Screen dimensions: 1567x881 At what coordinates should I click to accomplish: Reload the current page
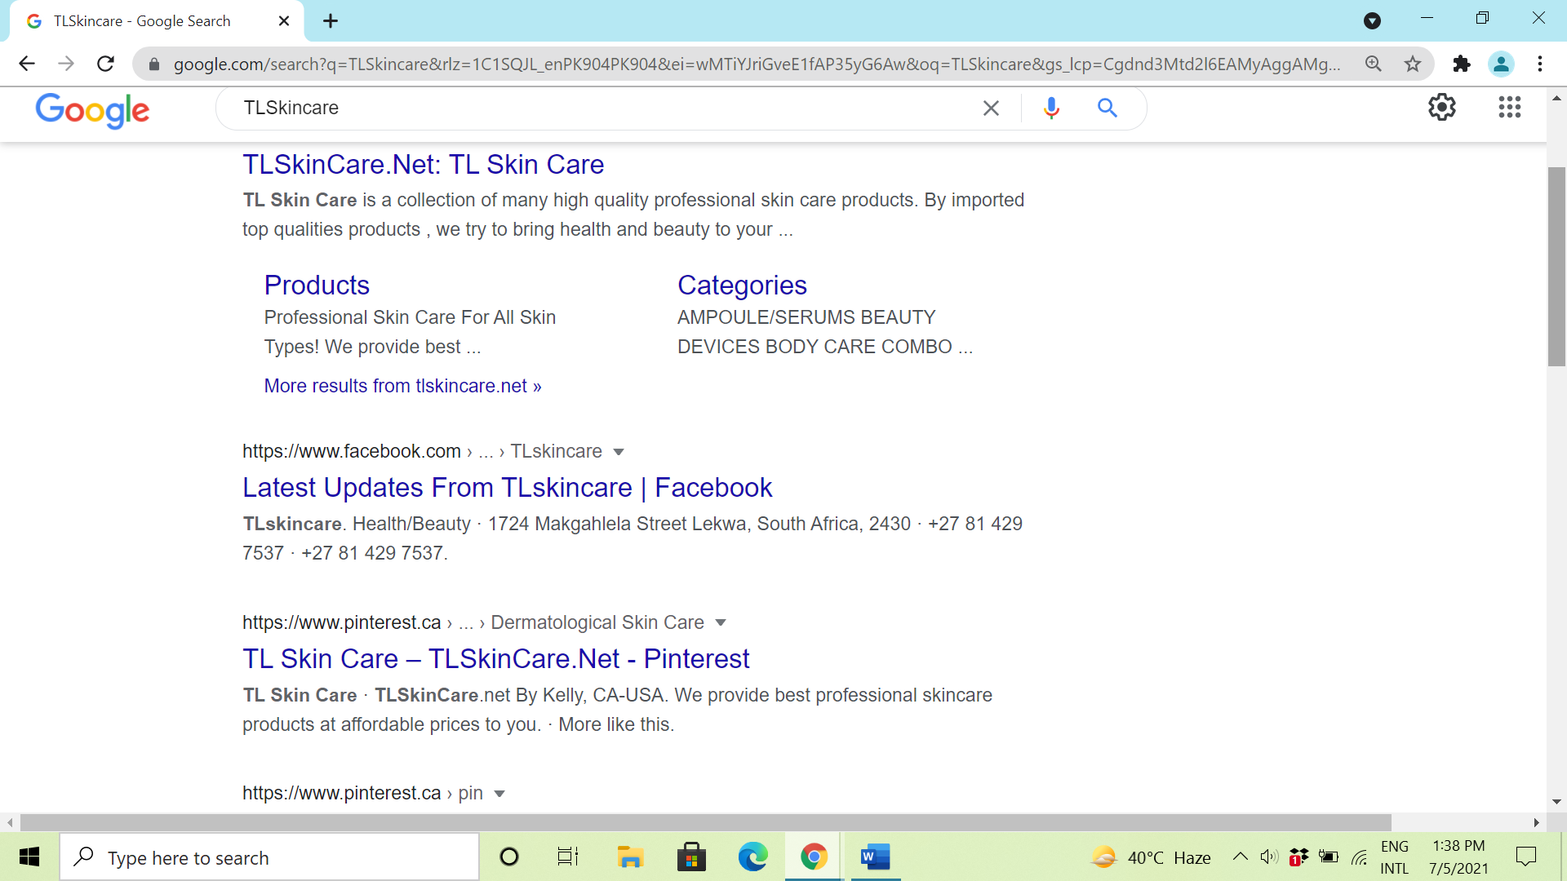(x=105, y=64)
